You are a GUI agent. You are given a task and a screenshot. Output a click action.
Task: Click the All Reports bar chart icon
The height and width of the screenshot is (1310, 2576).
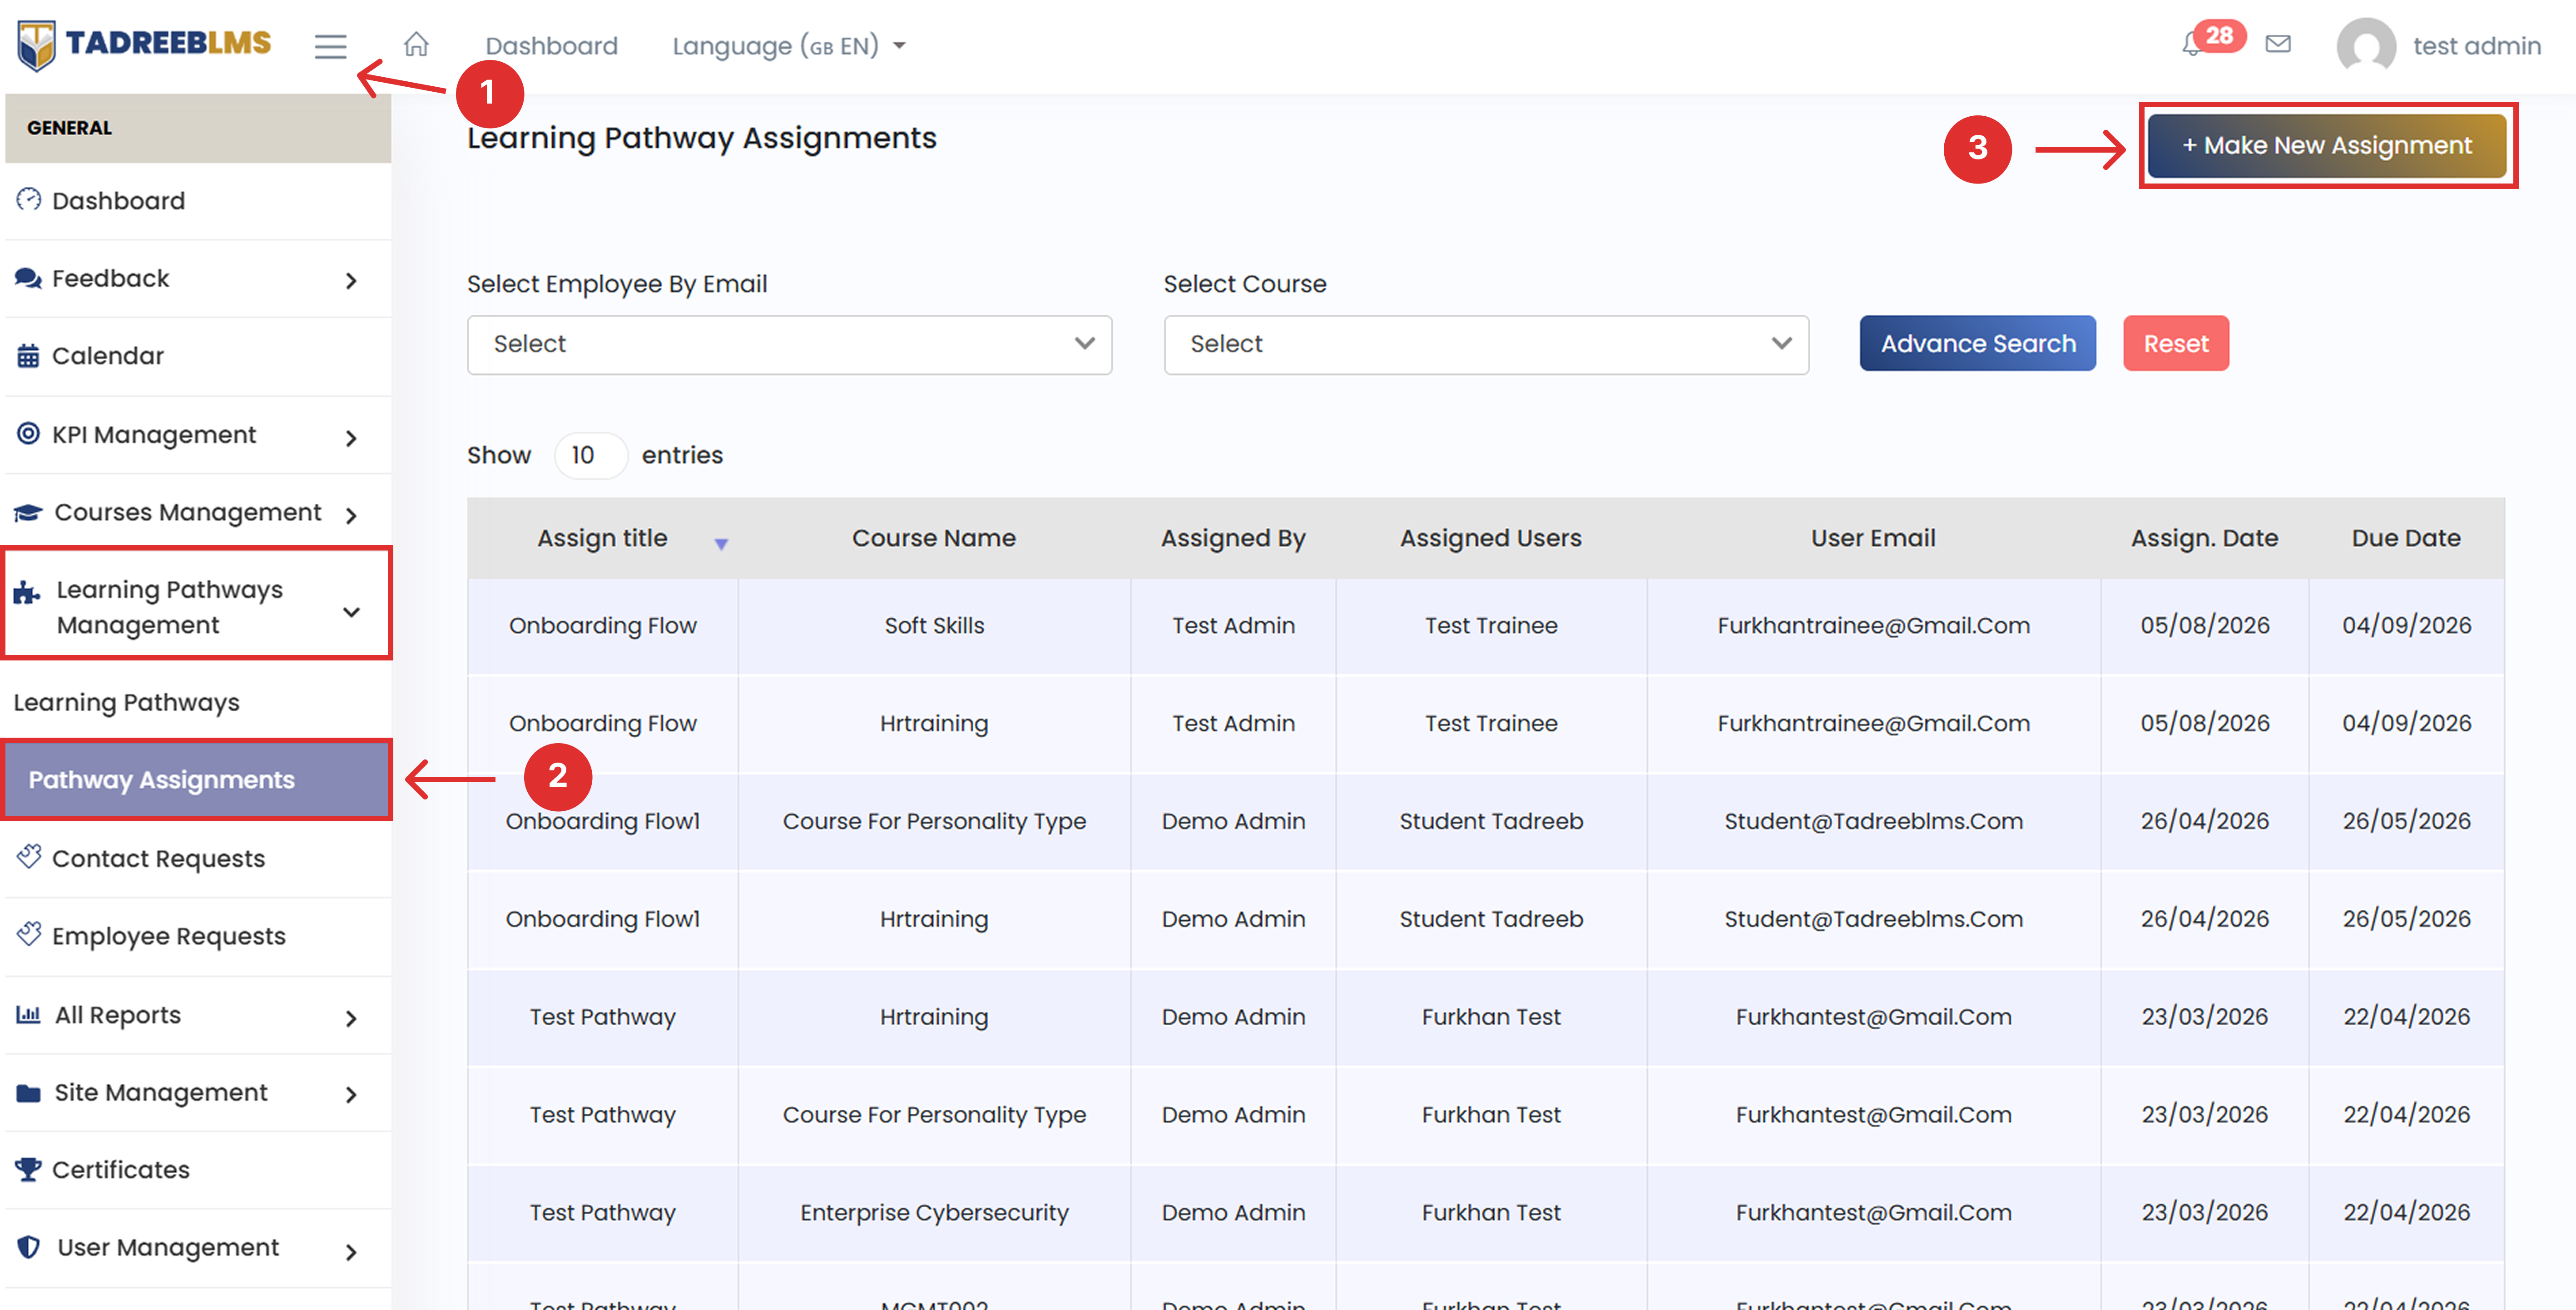pos(28,1015)
